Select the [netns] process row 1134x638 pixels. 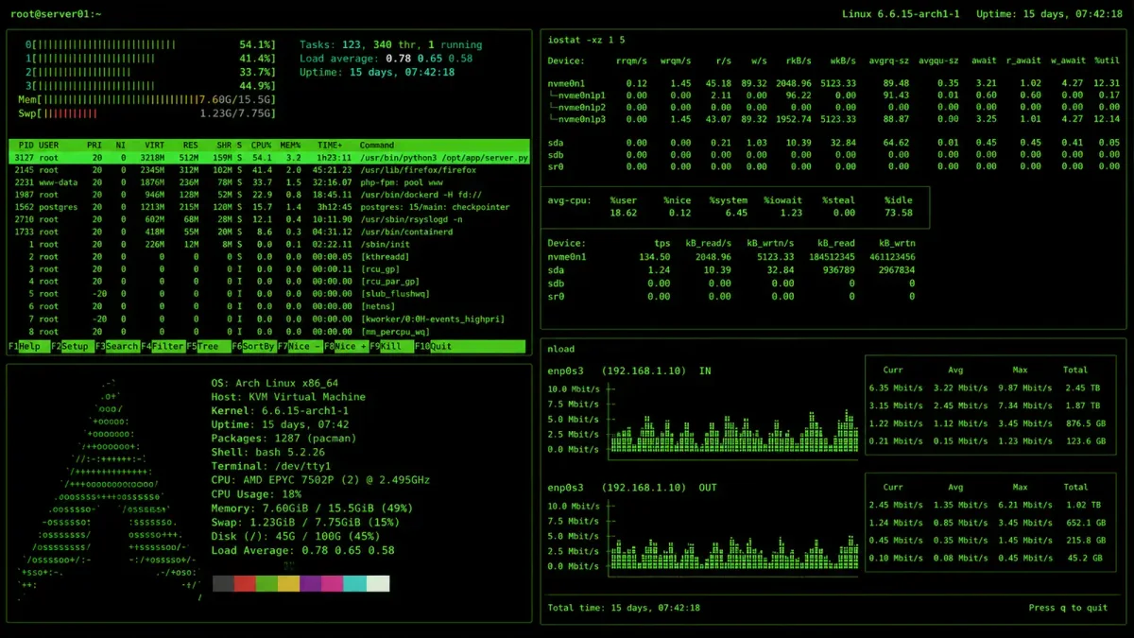[x=269, y=306]
